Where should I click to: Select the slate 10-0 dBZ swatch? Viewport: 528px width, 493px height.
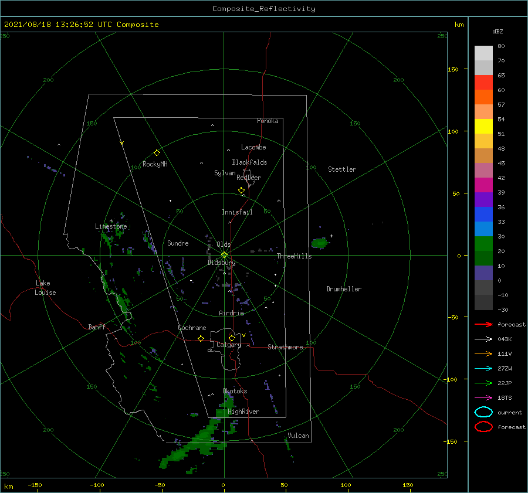(x=483, y=273)
